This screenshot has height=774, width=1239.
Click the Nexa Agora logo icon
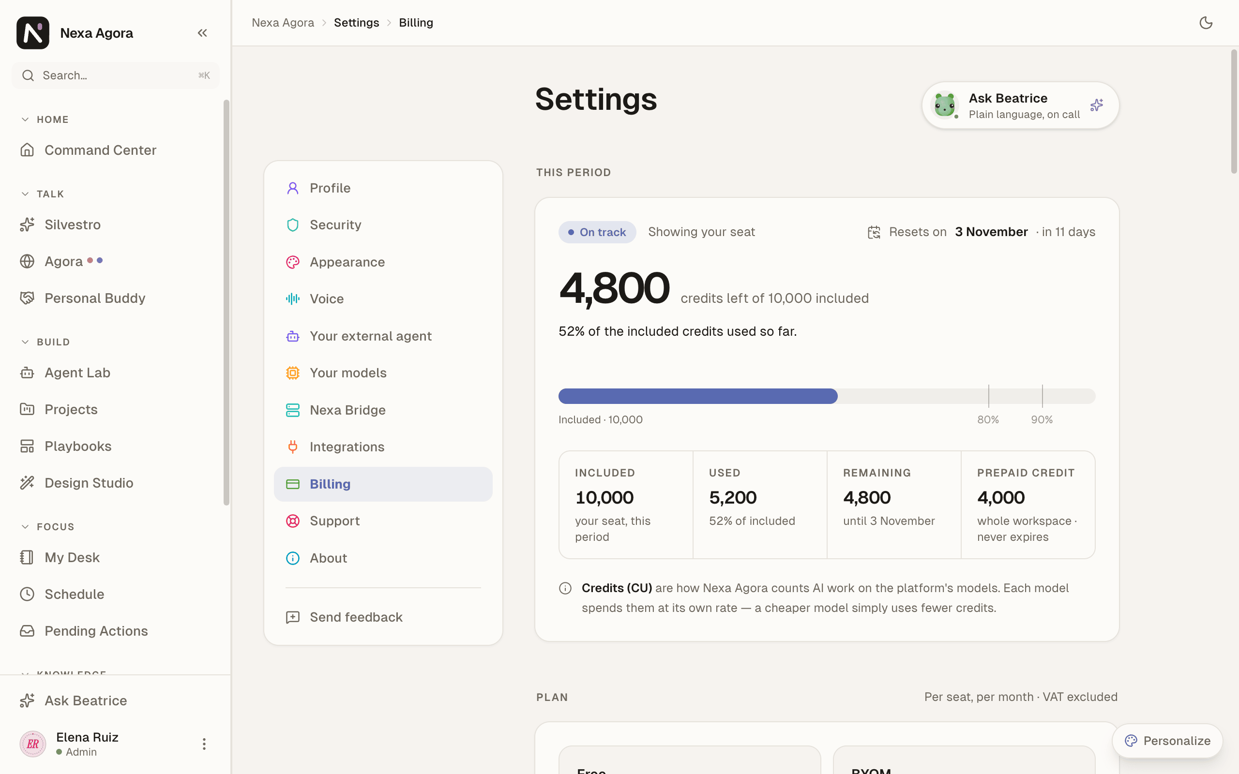coord(33,33)
